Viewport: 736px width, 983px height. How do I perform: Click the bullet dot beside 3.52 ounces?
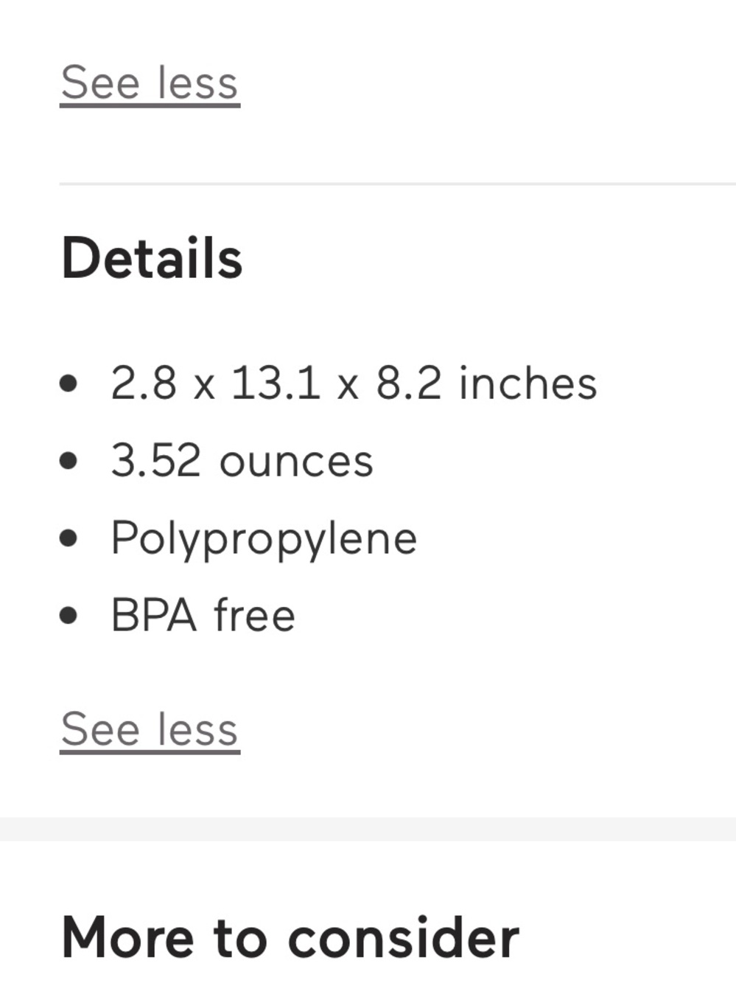click(69, 461)
